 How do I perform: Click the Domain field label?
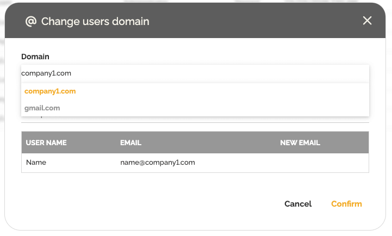35,57
